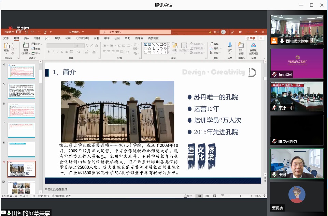Click the Share (共享) button
Viewport: 328px width, 216px height.
point(251,38)
